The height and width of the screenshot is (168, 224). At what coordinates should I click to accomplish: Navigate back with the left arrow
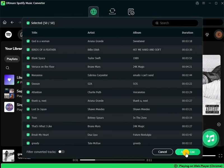click(12, 22)
